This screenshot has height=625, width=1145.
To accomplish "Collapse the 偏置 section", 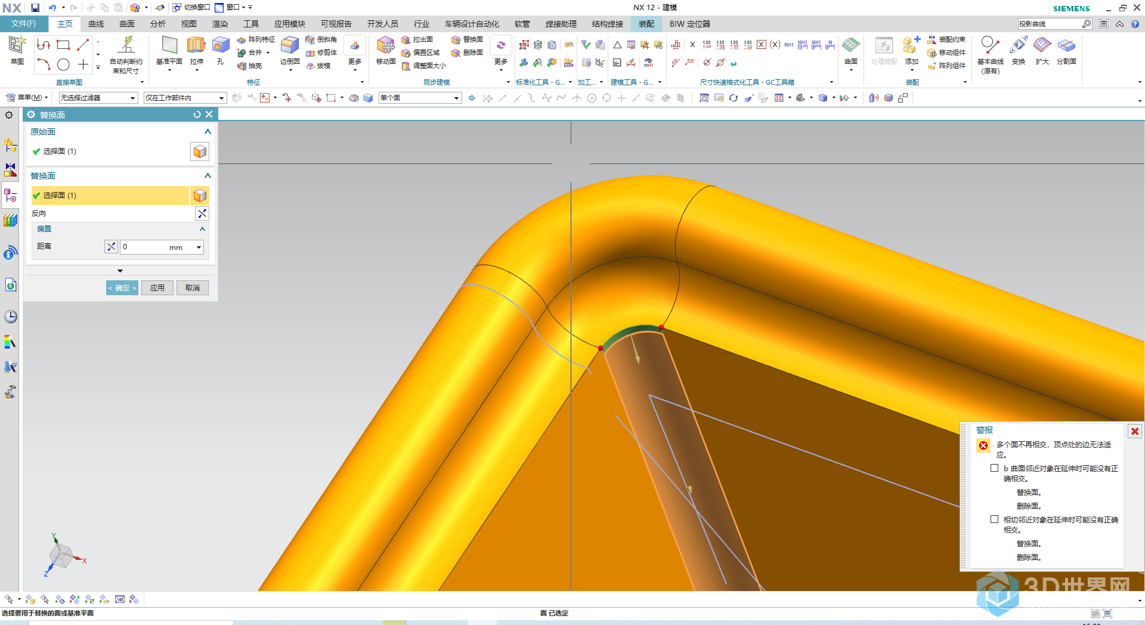I will point(202,229).
